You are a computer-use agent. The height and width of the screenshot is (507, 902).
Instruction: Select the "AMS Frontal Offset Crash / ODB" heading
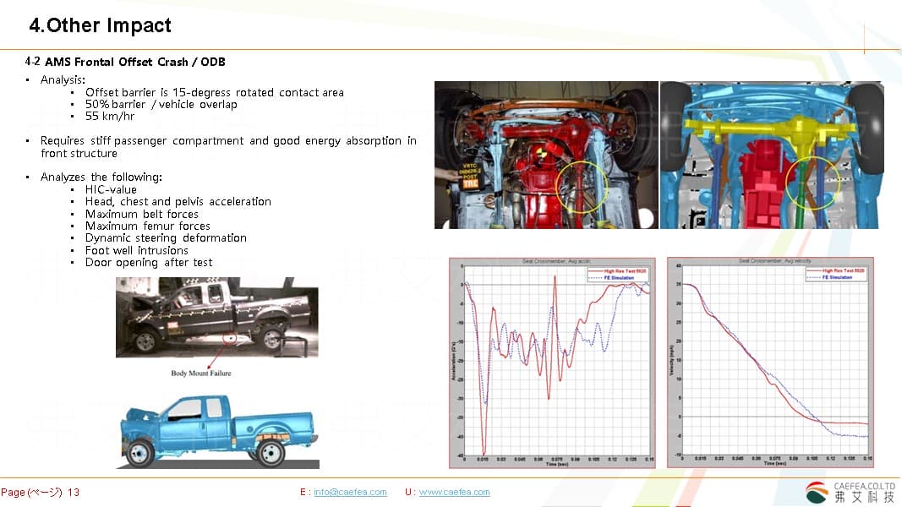click(x=134, y=62)
